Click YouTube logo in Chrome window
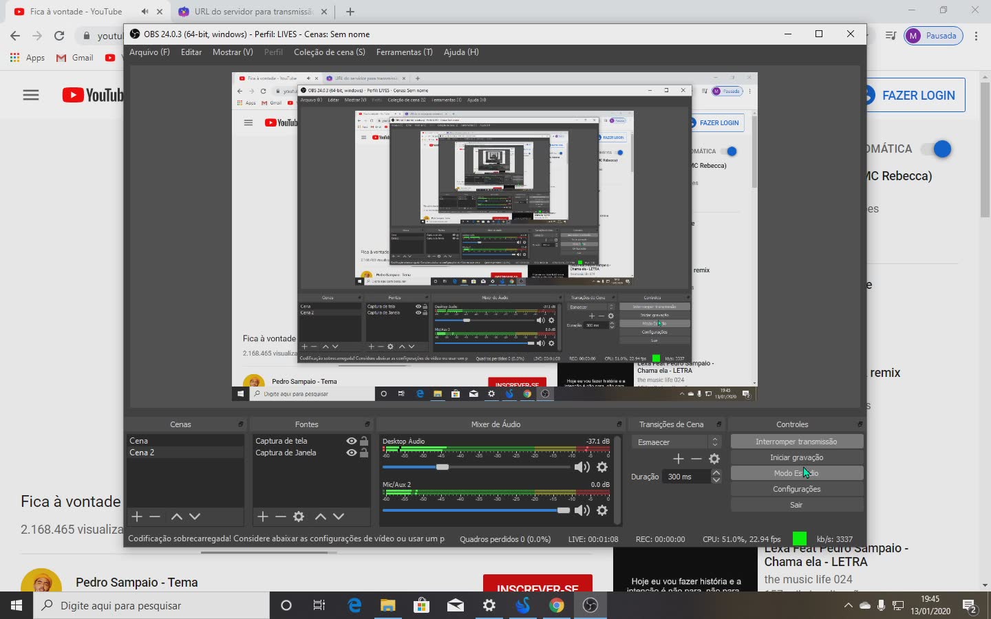Image resolution: width=991 pixels, height=619 pixels. click(93, 95)
